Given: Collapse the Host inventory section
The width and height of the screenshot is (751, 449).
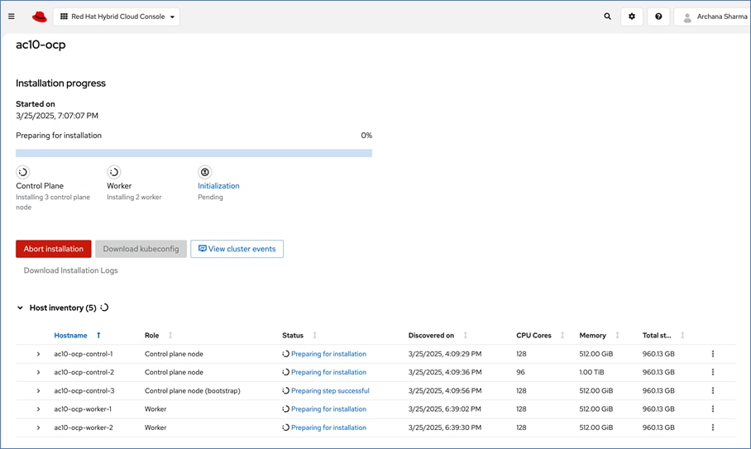Looking at the screenshot, I should pyautogui.click(x=20, y=308).
